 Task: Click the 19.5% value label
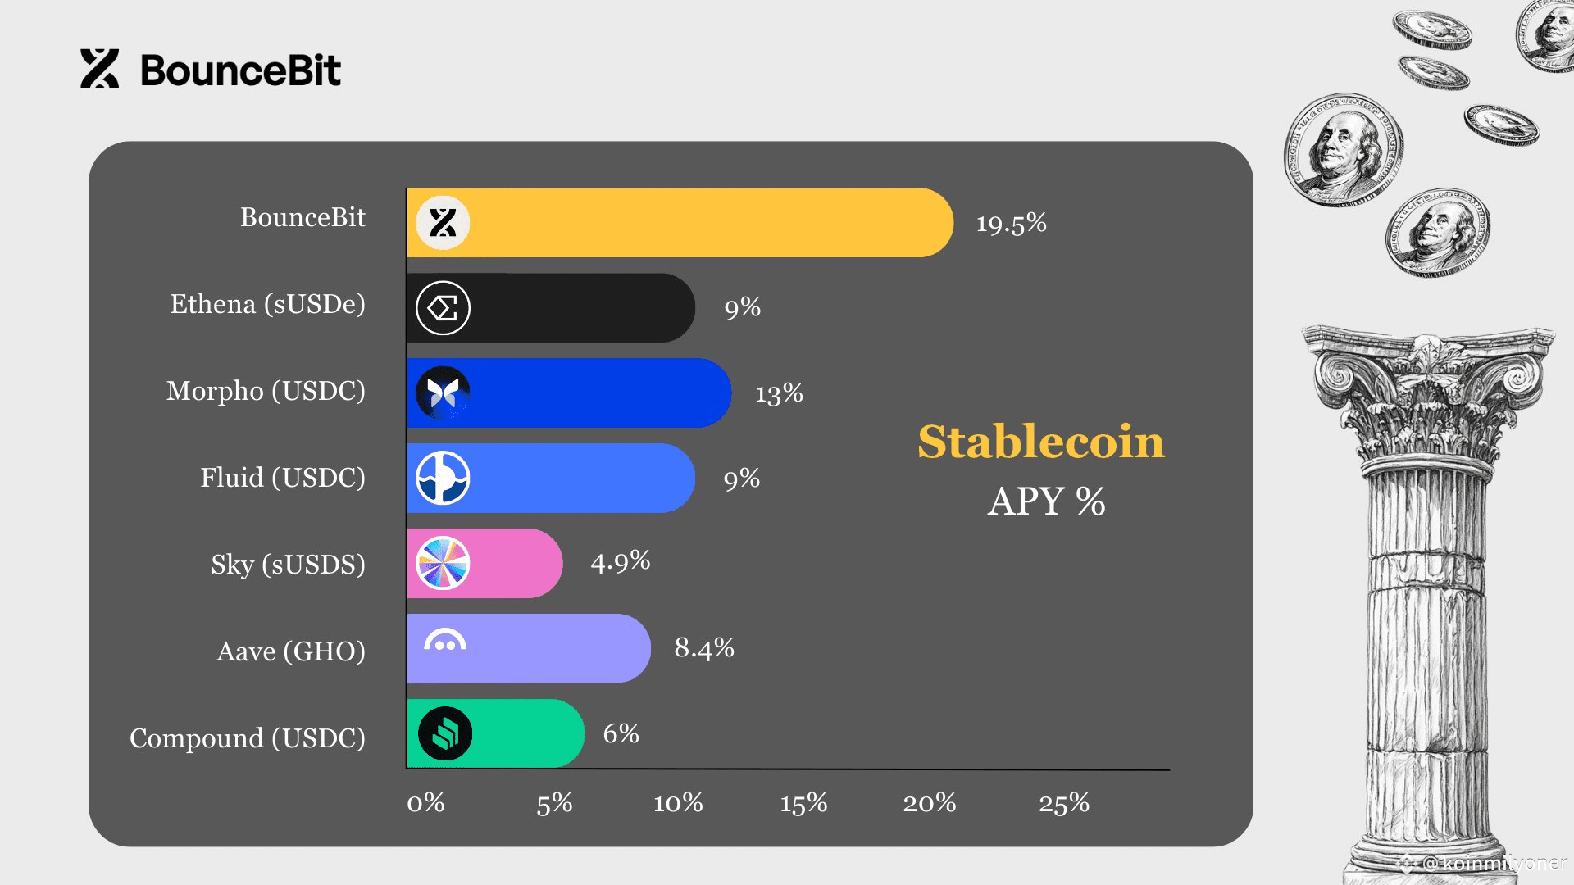1011,223
